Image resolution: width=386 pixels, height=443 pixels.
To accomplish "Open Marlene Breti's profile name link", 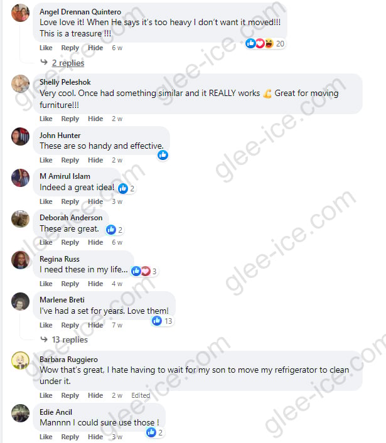I will click(62, 300).
